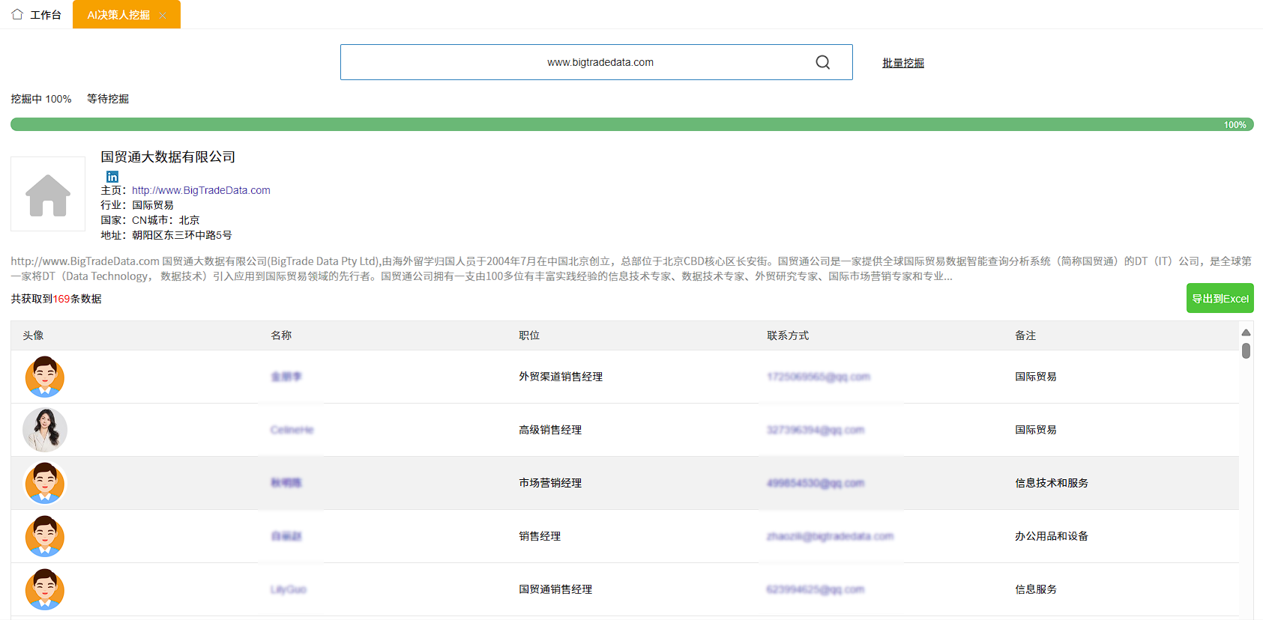Viewport: 1263px width, 620px height.
Task: Click the avatar in the 国贸通销售经理 row
Action: click(x=45, y=589)
